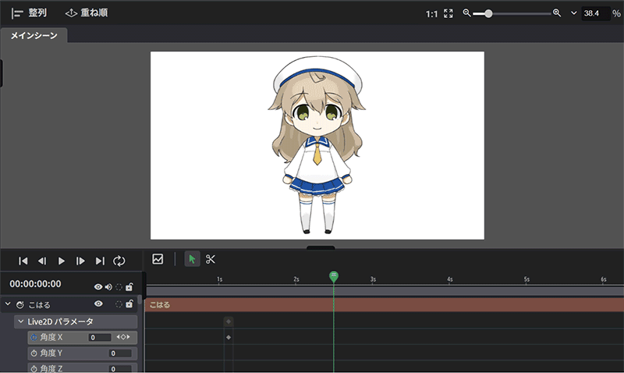Click the 1s mark on the ruler
The image size is (624, 373).
click(x=219, y=279)
